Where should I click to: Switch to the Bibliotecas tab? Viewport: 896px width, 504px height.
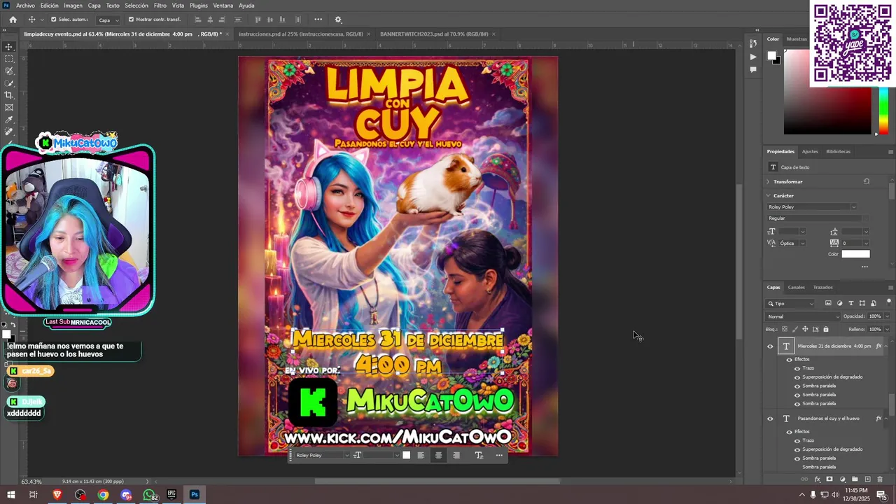[x=838, y=151]
